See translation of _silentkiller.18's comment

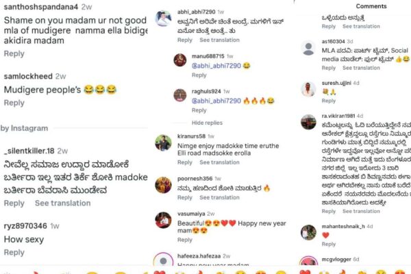63,203
